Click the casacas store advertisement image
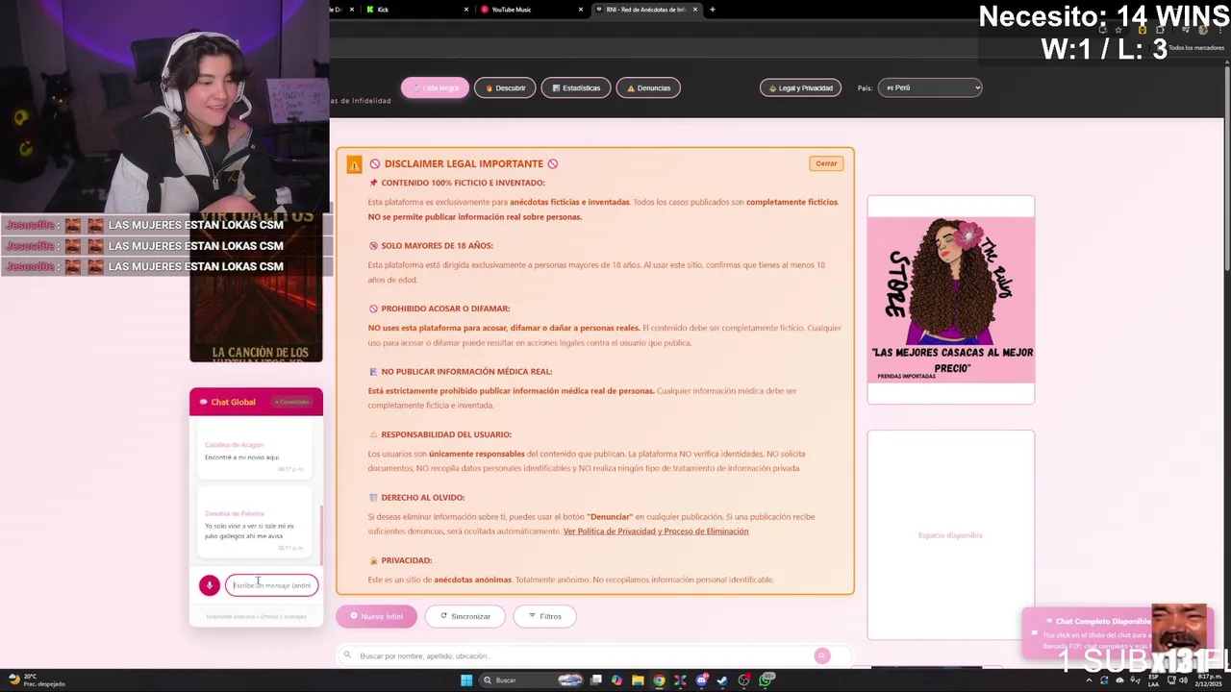 (x=951, y=299)
